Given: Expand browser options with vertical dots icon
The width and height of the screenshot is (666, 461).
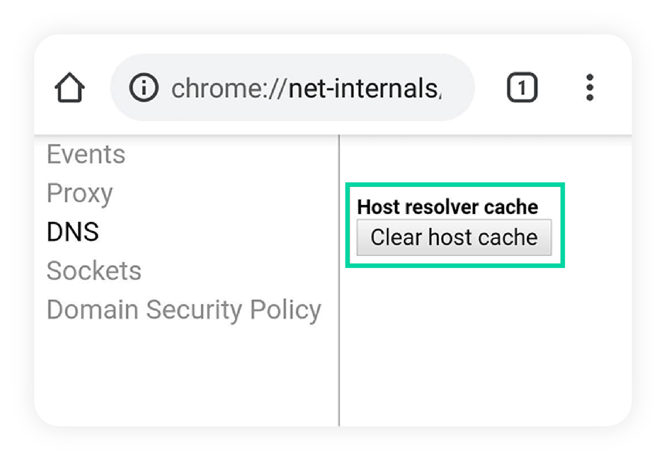Looking at the screenshot, I should pos(590,87).
